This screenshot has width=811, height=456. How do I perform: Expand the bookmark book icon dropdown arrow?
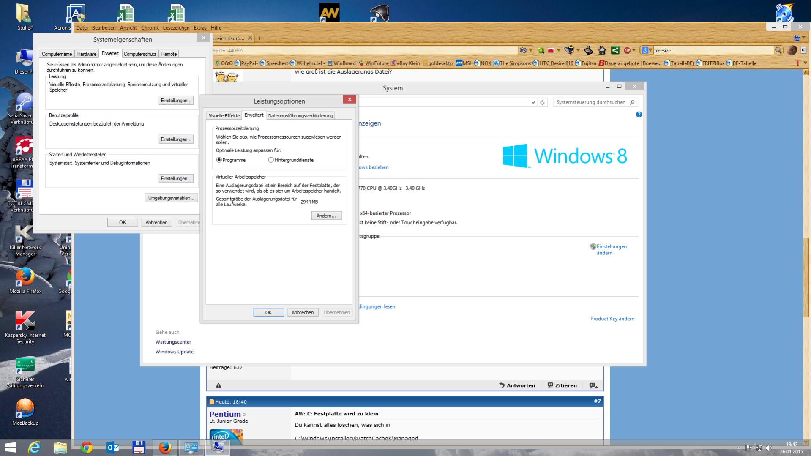pos(578,50)
